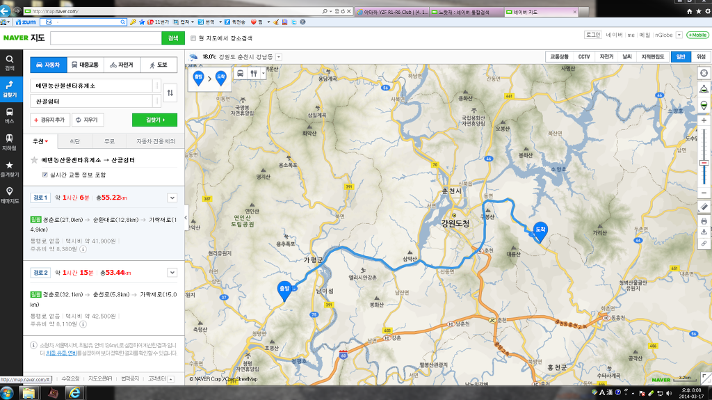Select the distance ruler tool
Viewport: 712px width, 400px height.
[x=704, y=207]
